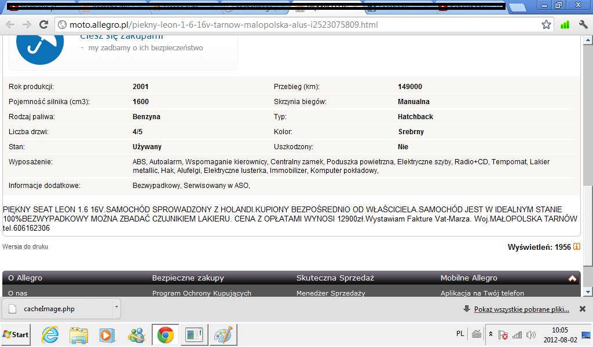This screenshot has height=347, width=593.
Task: Show hidden system tray icons
Action: click(x=490, y=334)
